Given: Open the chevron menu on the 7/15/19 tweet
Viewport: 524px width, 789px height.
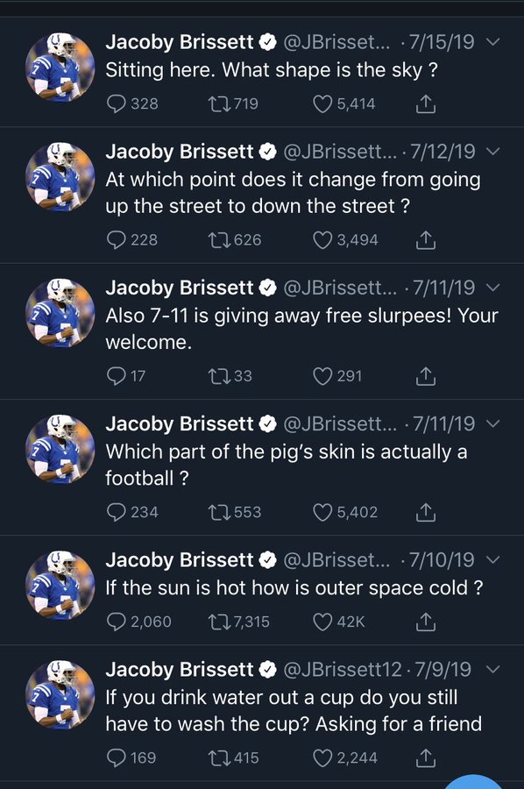Looking at the screenshot, I should point(493,42).
